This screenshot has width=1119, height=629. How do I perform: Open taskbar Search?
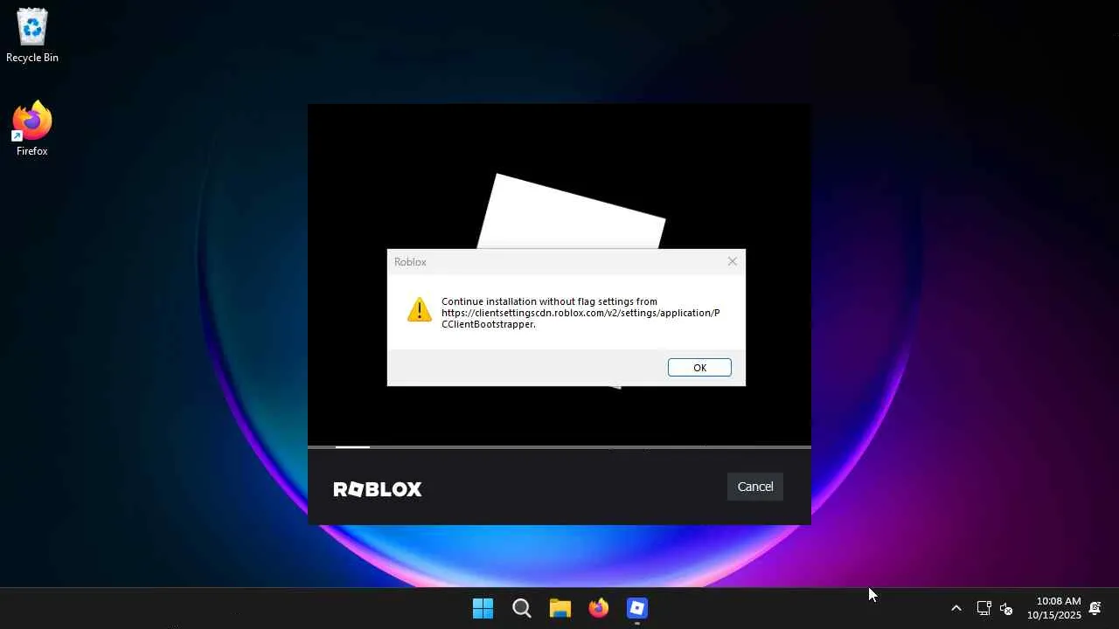tap(522, 608)
